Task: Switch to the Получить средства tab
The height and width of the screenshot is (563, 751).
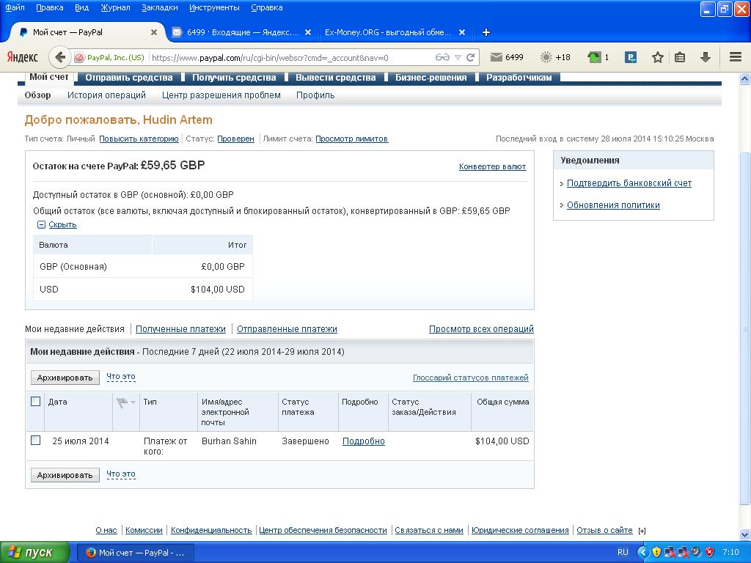Action: click(x=234, y=78)
